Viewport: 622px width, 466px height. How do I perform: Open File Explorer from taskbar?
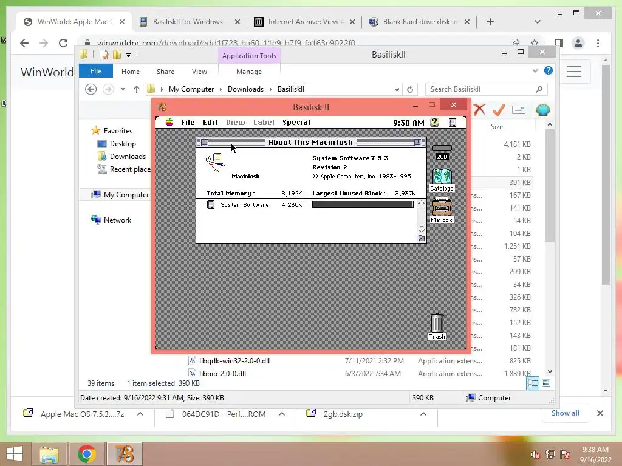[49, 454]
